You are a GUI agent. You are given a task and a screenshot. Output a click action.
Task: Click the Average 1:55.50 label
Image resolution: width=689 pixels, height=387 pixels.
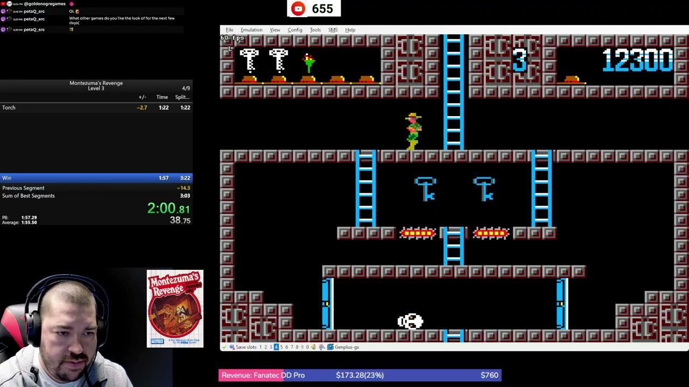(x=19, y=223)
